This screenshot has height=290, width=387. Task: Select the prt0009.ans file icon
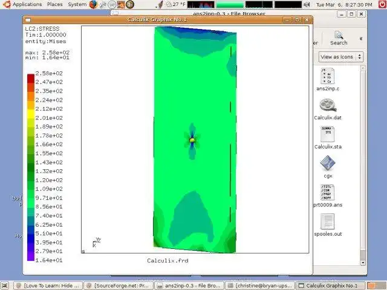click(328, 192)
